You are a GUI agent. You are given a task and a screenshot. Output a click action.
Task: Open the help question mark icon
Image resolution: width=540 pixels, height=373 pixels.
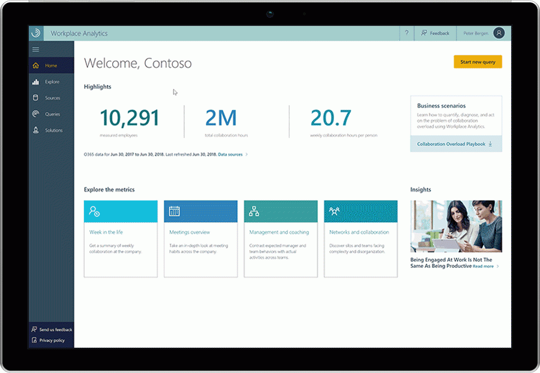click(407, 33)
